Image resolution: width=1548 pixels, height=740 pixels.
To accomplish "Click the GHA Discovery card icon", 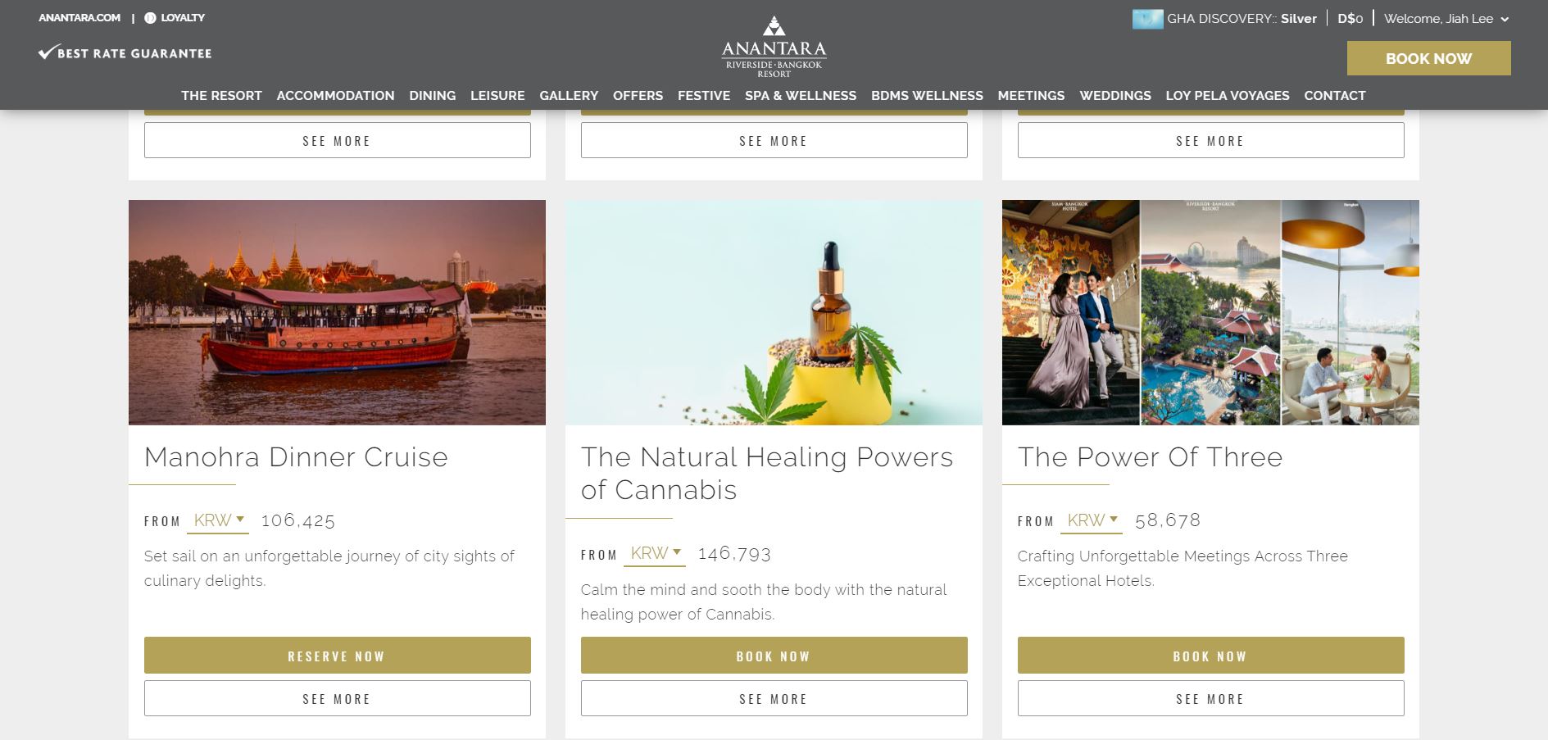I will (x=1147, y=19).
